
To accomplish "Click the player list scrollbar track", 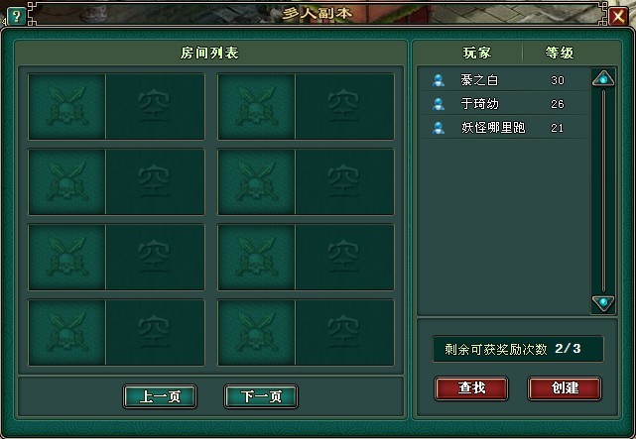I will (603, 190).
